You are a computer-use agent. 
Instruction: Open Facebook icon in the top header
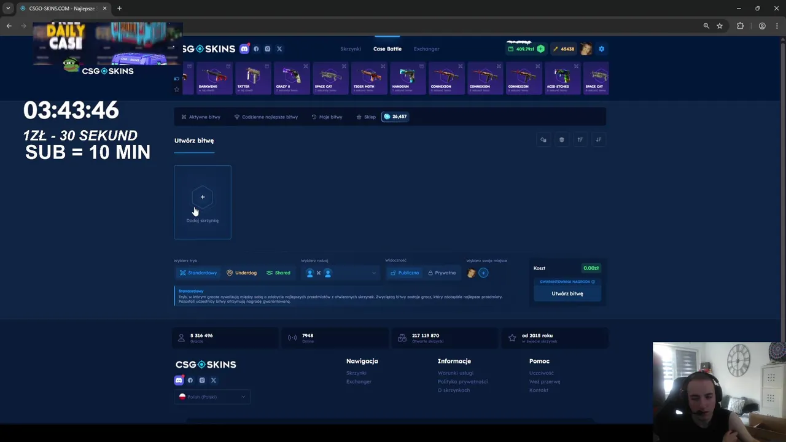[256, 48]
